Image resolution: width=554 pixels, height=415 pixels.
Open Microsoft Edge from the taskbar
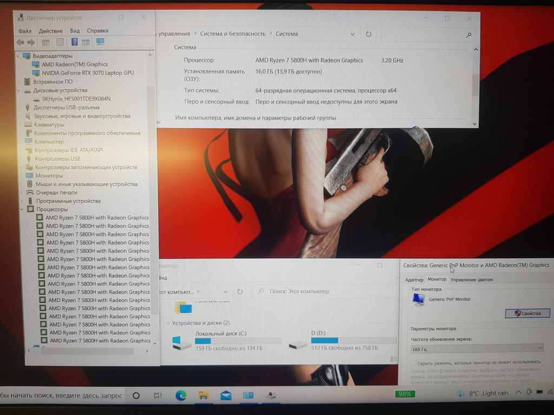click(181, 395)
